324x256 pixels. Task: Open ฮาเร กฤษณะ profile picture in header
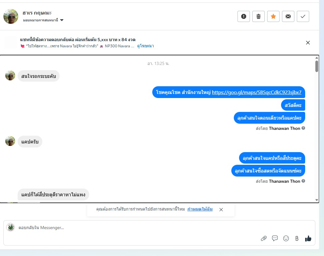pos(11,16)
